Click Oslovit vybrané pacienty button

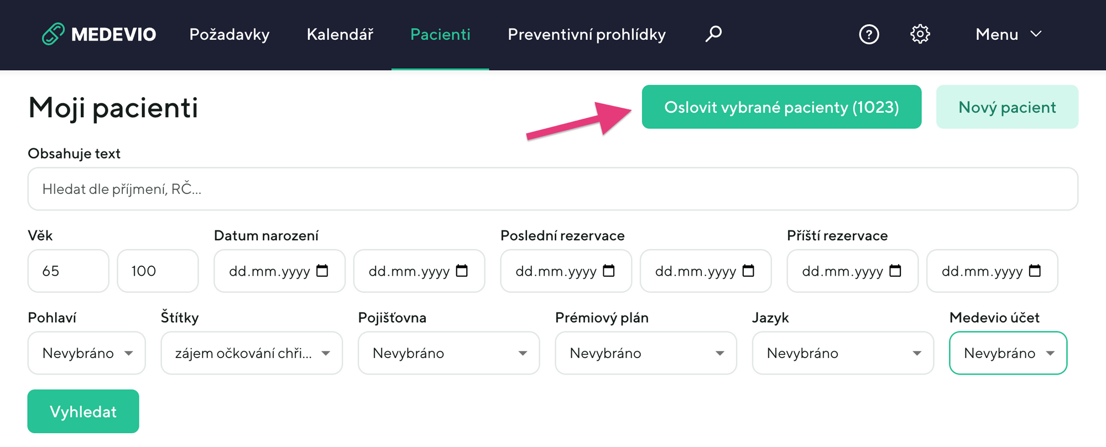(x=781, y=107)
